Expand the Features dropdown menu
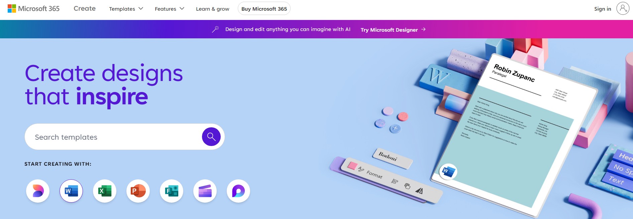Image resolution: width=633 pixels, height=219 pixels. pyautogui.click(x=170, y=9)
